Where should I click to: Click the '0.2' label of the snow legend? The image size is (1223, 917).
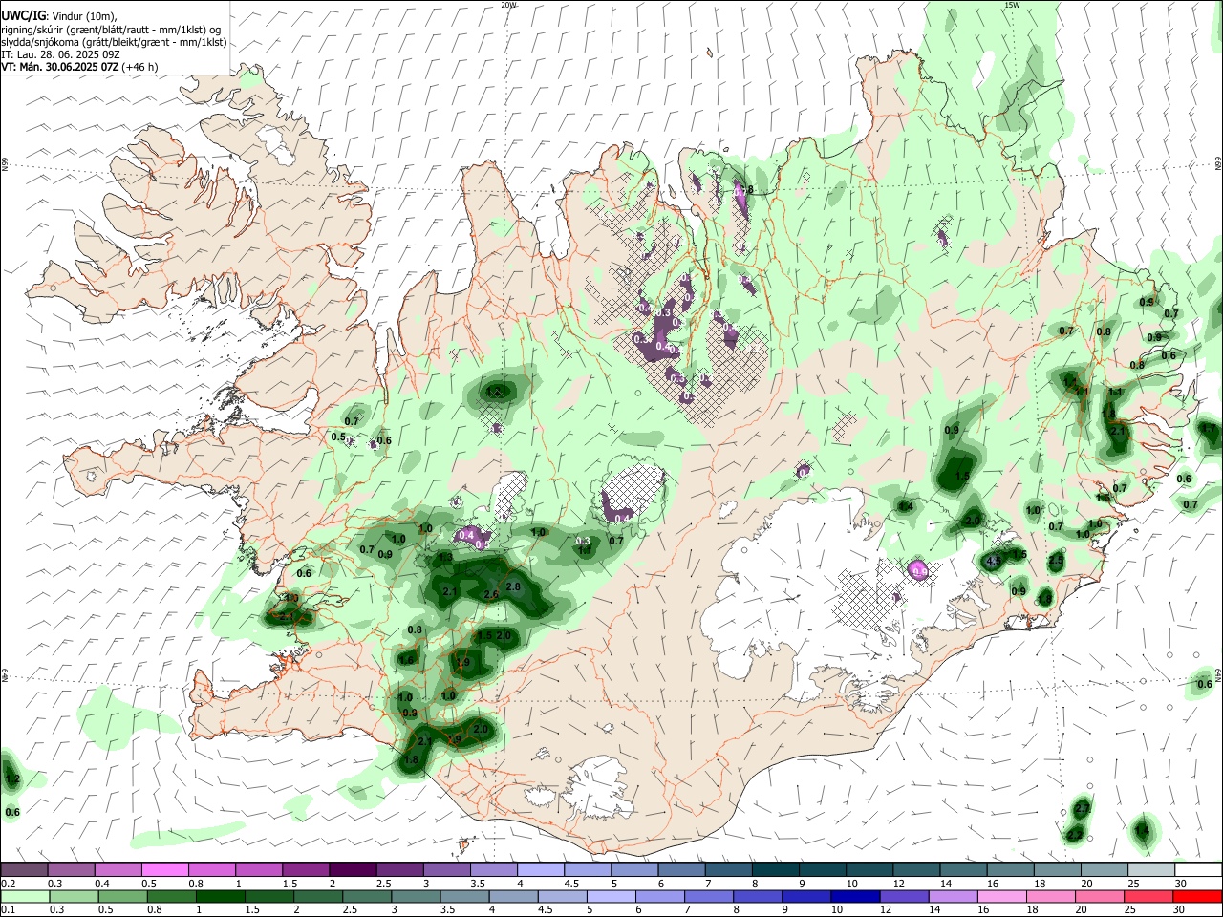click(x=7, y=884)
